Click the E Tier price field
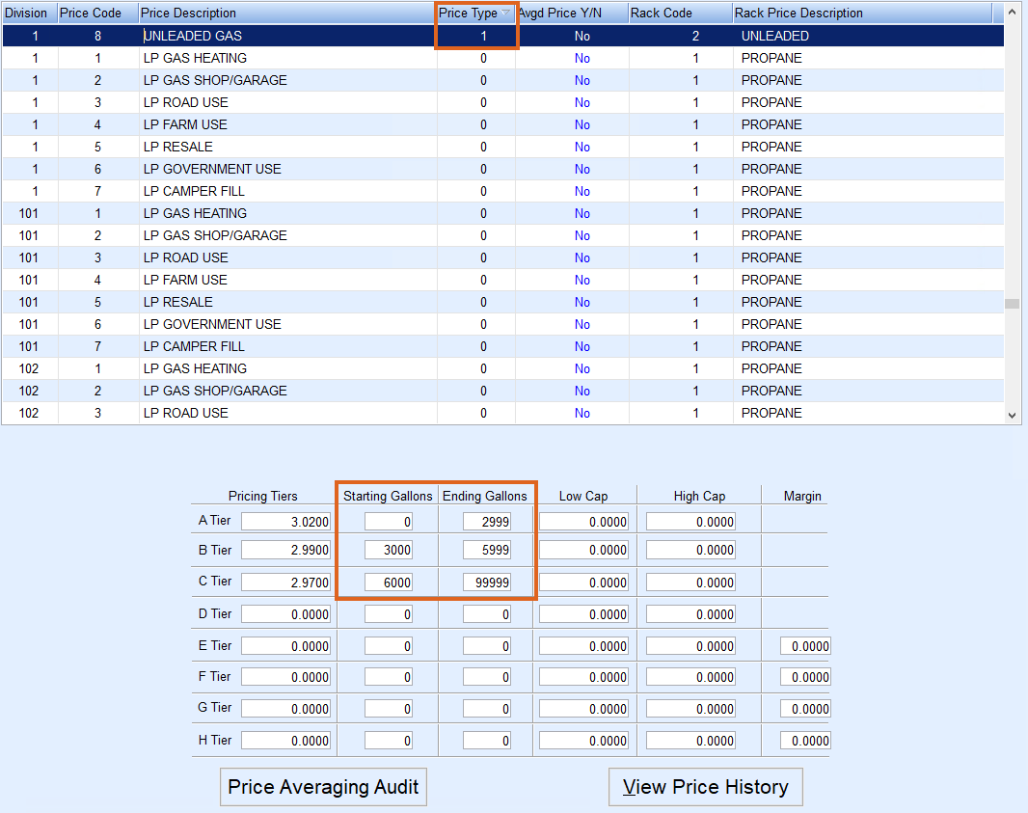The width and height of the screenshot is (1028, 813). [285, 645]
